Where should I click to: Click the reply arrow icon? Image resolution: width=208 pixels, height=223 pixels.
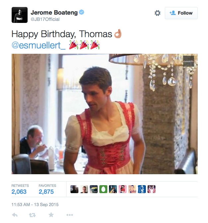click(x=15, y=215)
